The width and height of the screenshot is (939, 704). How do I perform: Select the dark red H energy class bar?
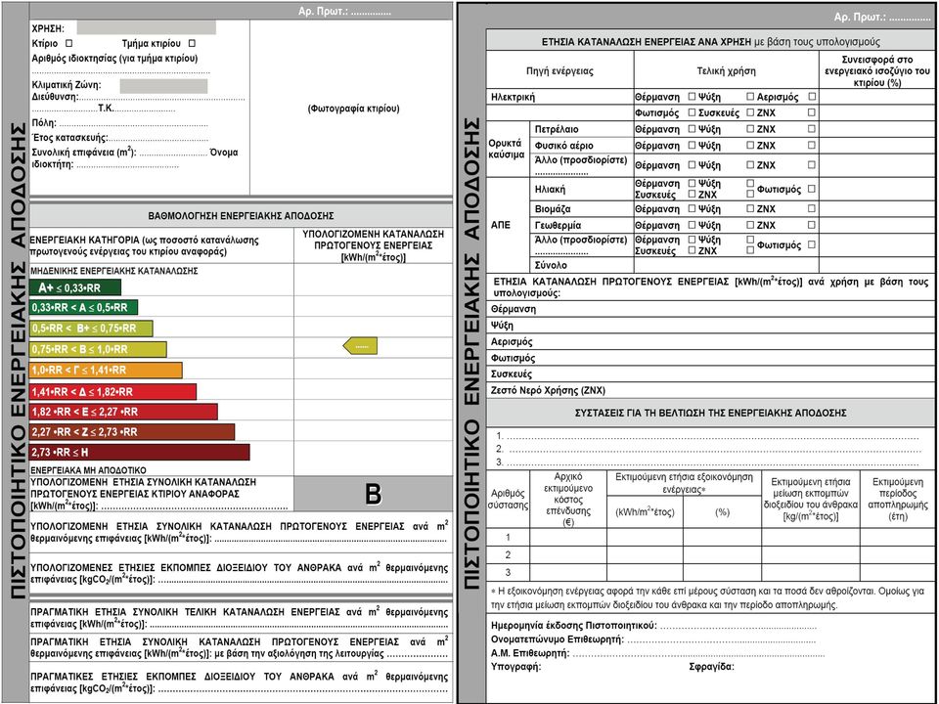click(140, 452)
